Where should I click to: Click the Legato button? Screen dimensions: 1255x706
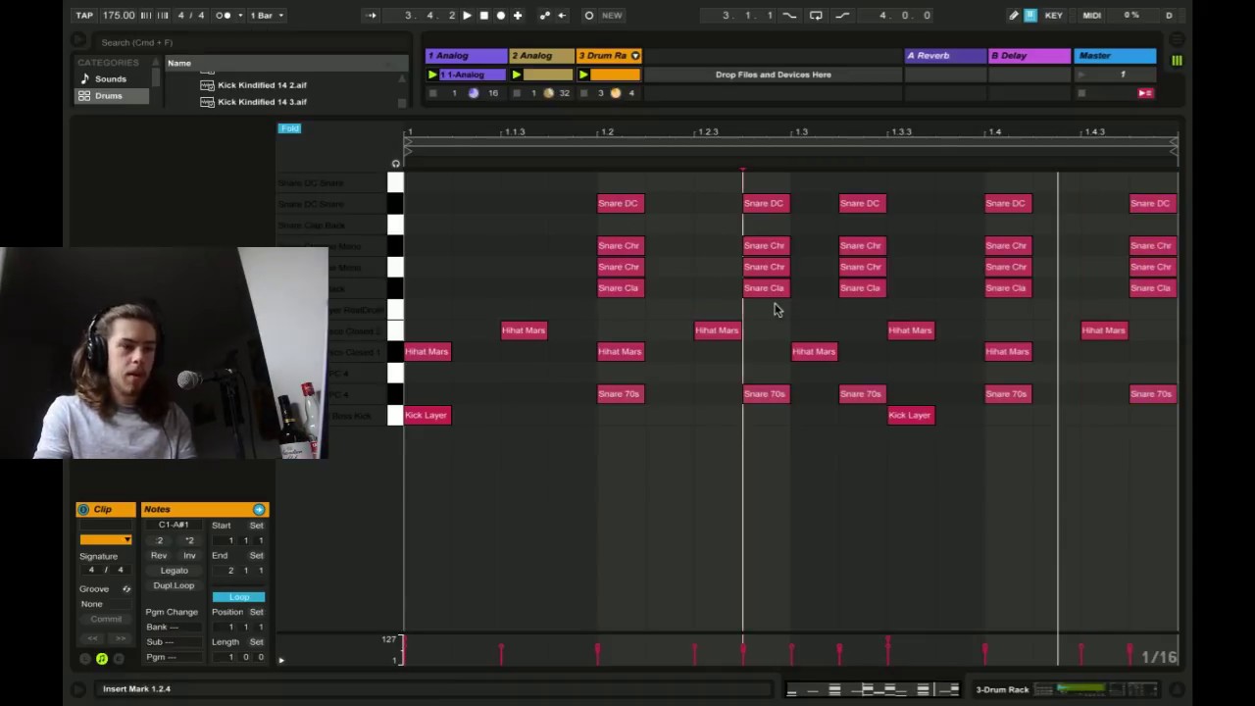point(174,571)
